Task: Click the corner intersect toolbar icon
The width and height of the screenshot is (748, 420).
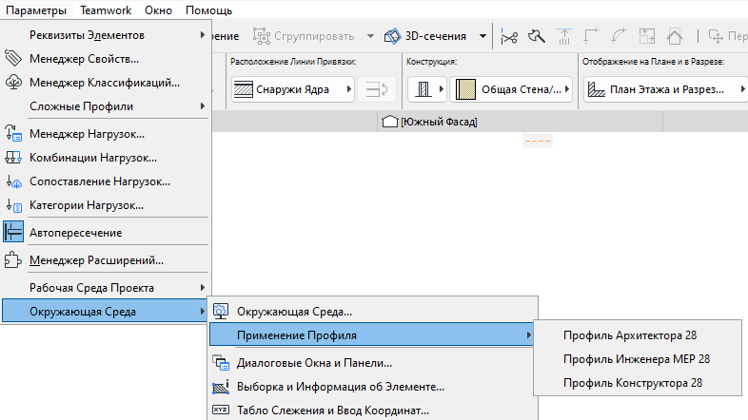Action: [592, 36]
